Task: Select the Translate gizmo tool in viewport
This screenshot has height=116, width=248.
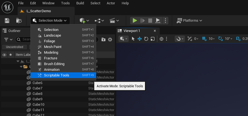Action: [x=140, y=39]
